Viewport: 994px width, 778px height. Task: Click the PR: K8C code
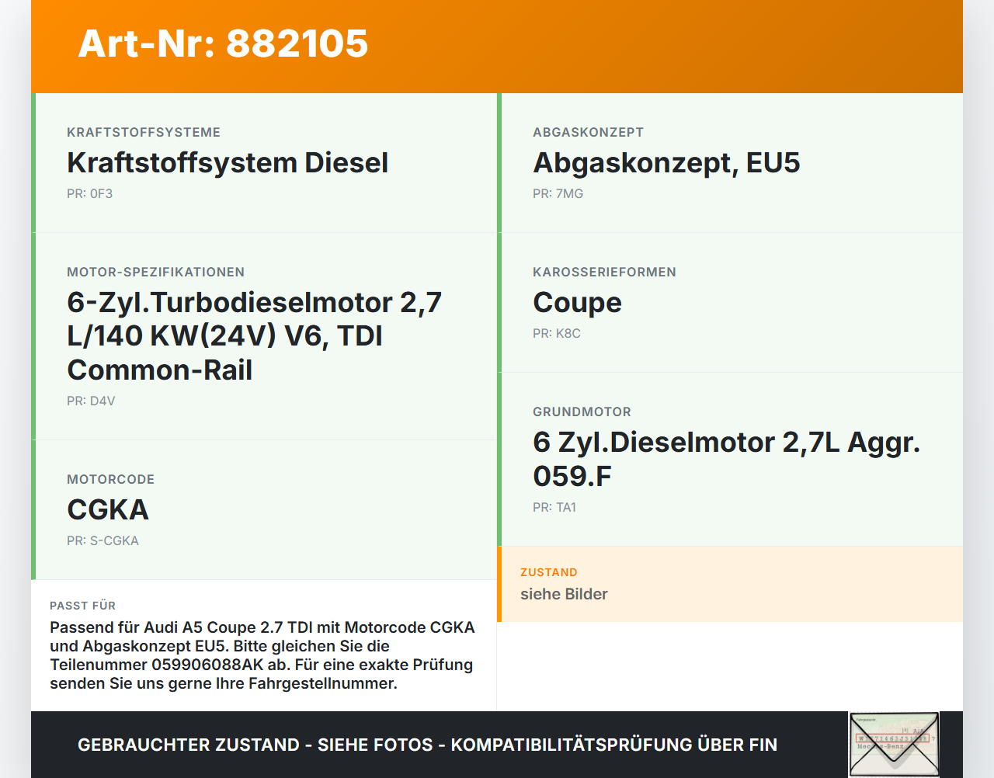[x=557, y=334]
